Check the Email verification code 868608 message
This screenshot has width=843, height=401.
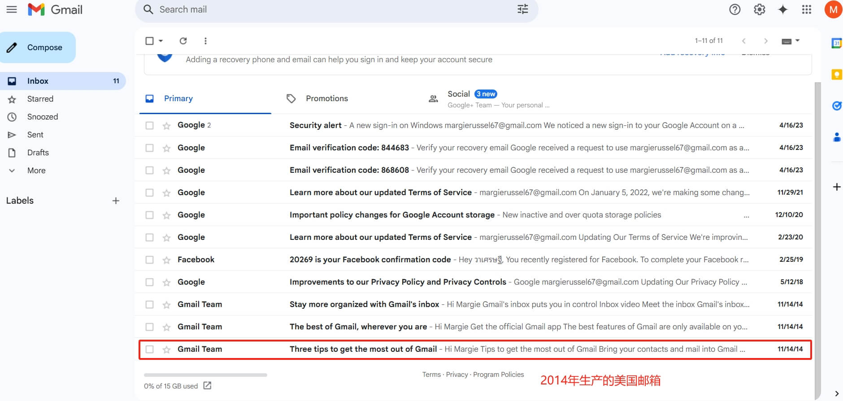click(x=149, y=170)
